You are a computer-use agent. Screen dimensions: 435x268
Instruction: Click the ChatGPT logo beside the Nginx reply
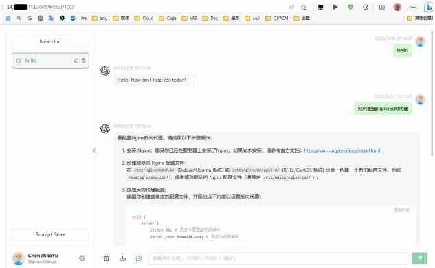(x=105, y=129)
